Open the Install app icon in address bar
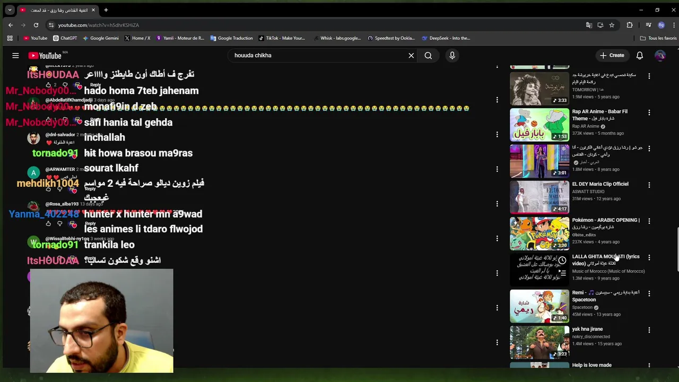The width and height of the screenshot is (679, 382). point(600,25)
